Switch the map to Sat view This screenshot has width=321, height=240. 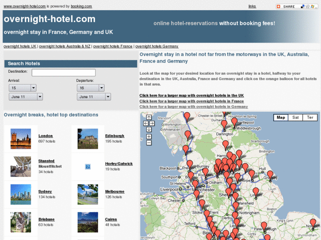[x=295, y=118]
